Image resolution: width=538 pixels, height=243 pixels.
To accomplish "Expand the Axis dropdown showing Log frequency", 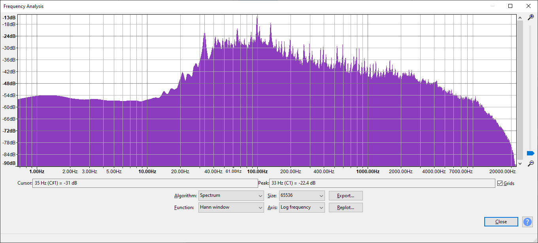I will coord(302,207).
